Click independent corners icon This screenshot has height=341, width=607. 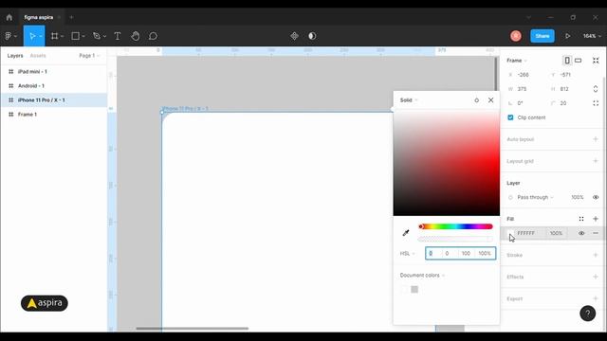coord(596,103)
